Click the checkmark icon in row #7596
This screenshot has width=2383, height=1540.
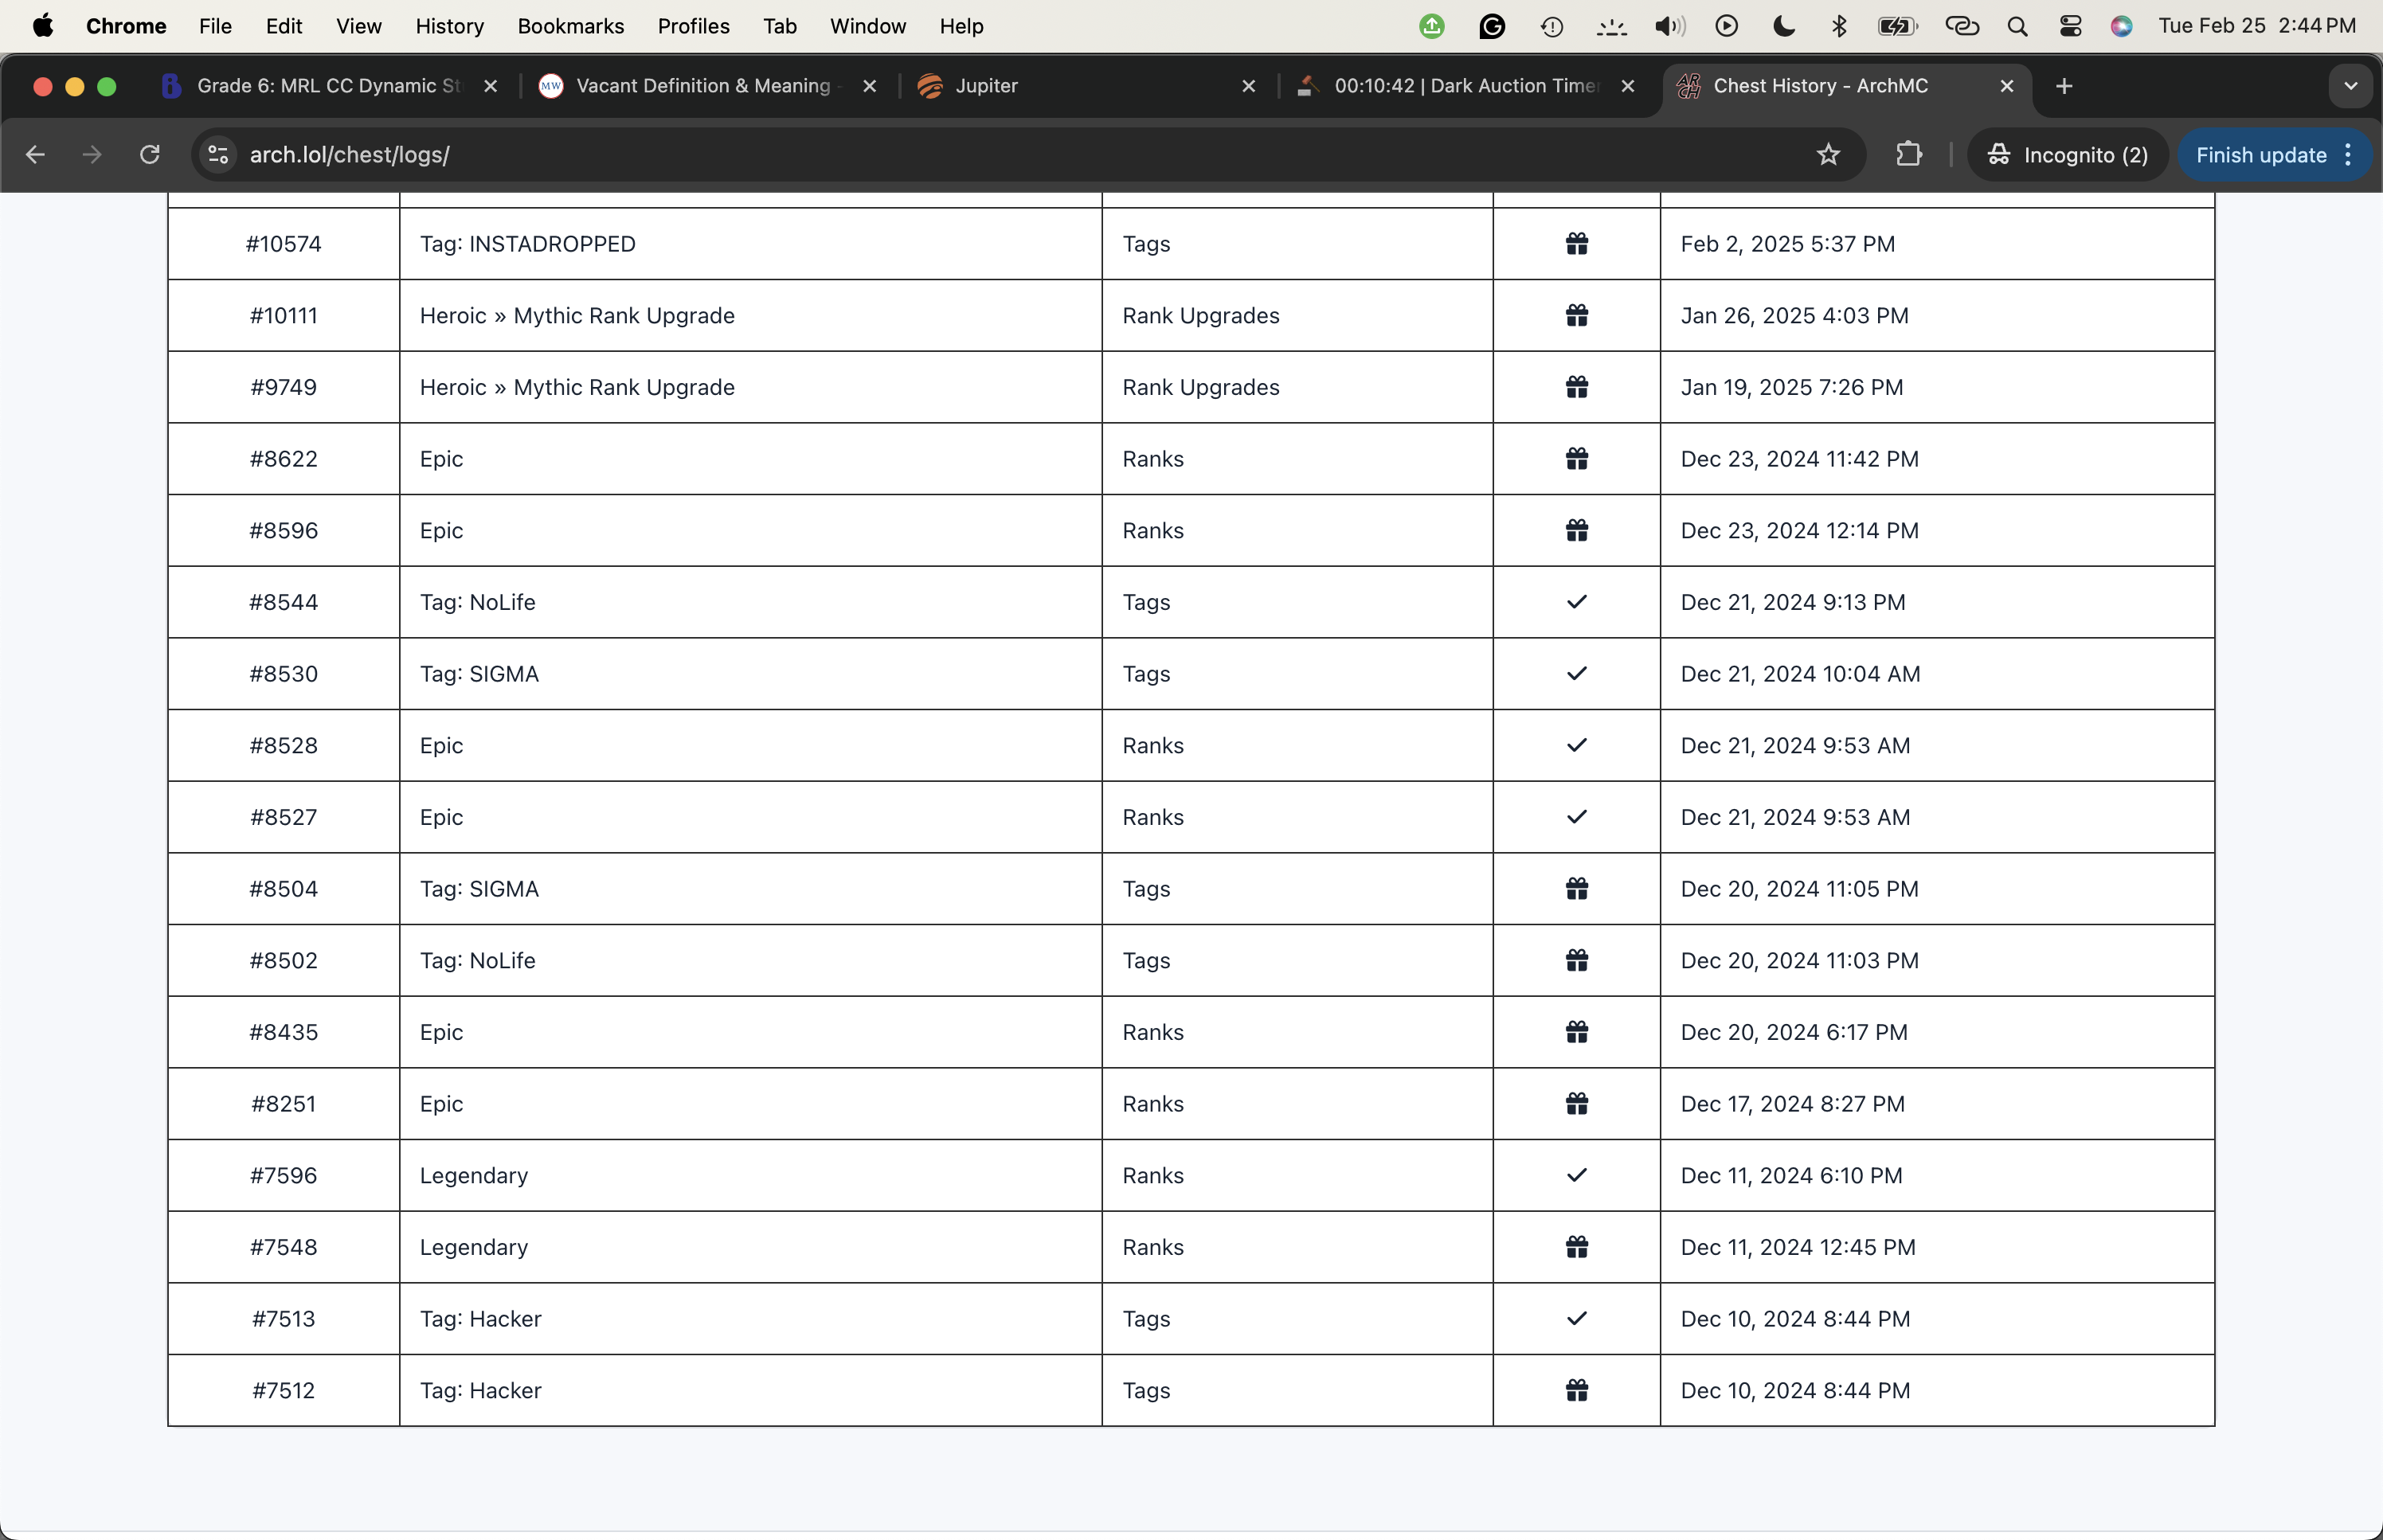[1576, 1176]
